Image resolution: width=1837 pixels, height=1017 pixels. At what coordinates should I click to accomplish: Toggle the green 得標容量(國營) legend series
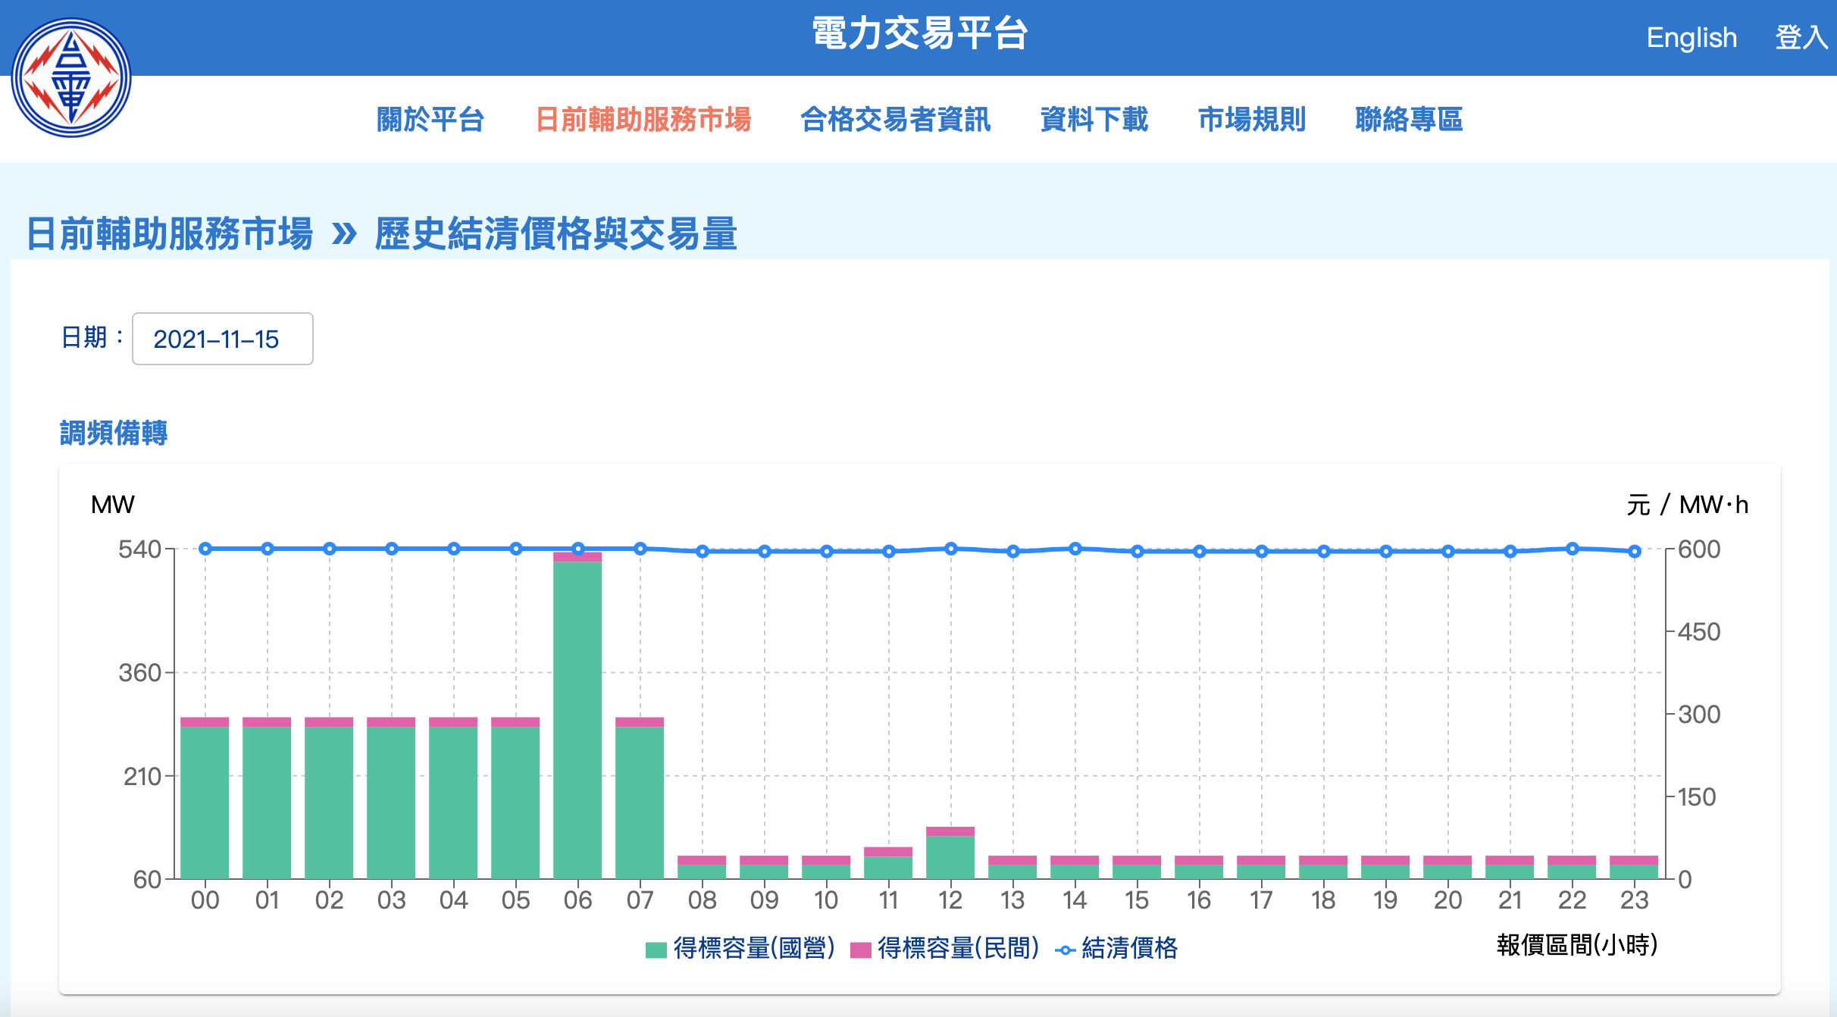point(740,948)
